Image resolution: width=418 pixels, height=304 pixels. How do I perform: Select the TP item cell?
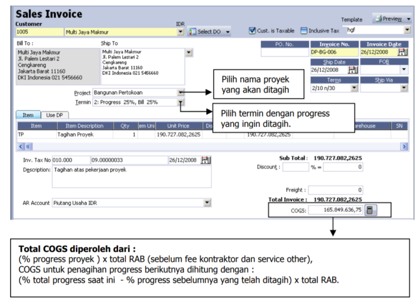point(37,135)
